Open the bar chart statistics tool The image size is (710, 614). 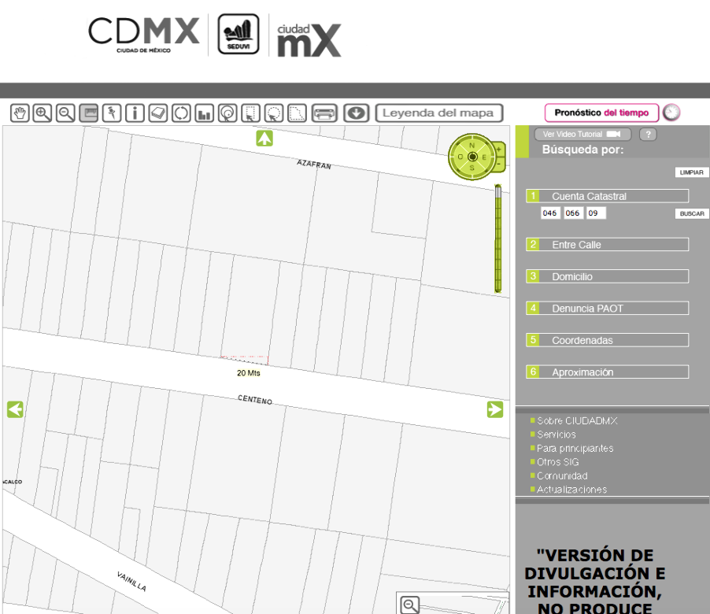pyautogui.click(x=204, y=113)
